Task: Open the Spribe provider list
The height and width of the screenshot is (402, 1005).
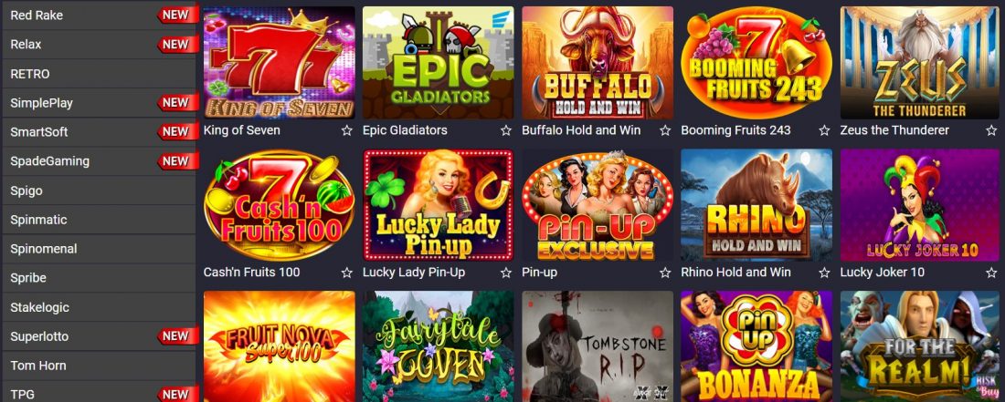Action: tap(99, 278)
